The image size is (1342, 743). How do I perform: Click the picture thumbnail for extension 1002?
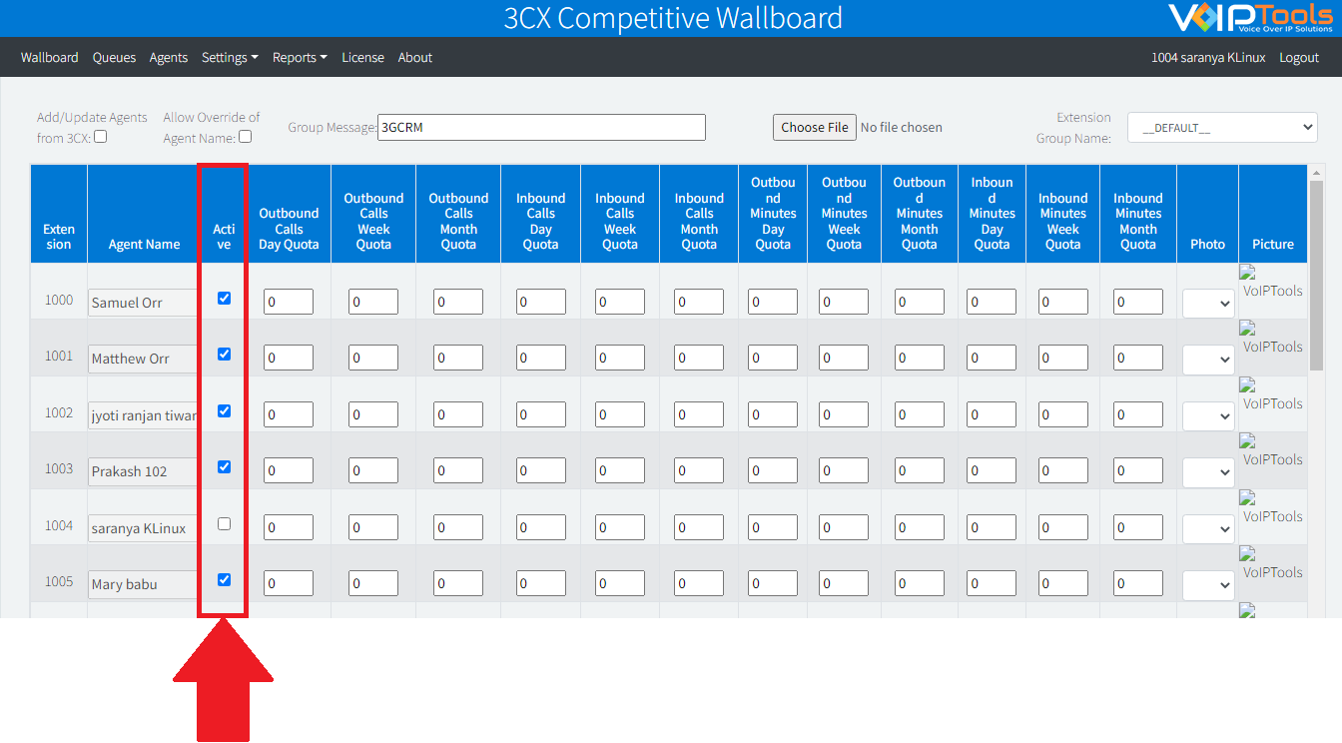(1272, 395)
